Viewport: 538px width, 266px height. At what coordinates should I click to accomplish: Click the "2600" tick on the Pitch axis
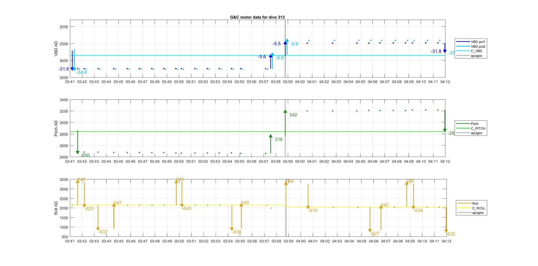pos(63,146)
